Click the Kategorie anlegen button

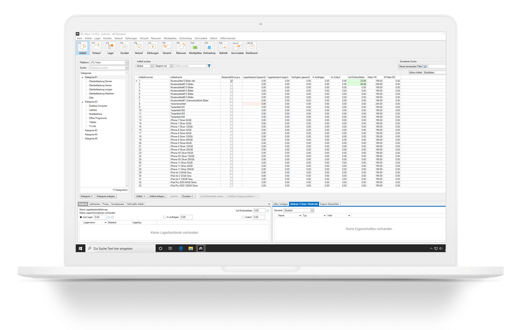pyautogui.click(x=107, y=196)
